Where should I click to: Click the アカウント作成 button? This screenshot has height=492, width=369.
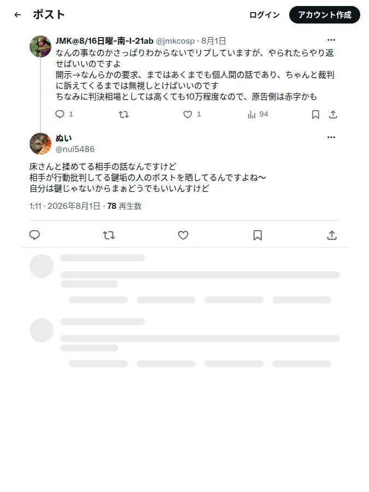click(x=324, y=15)
